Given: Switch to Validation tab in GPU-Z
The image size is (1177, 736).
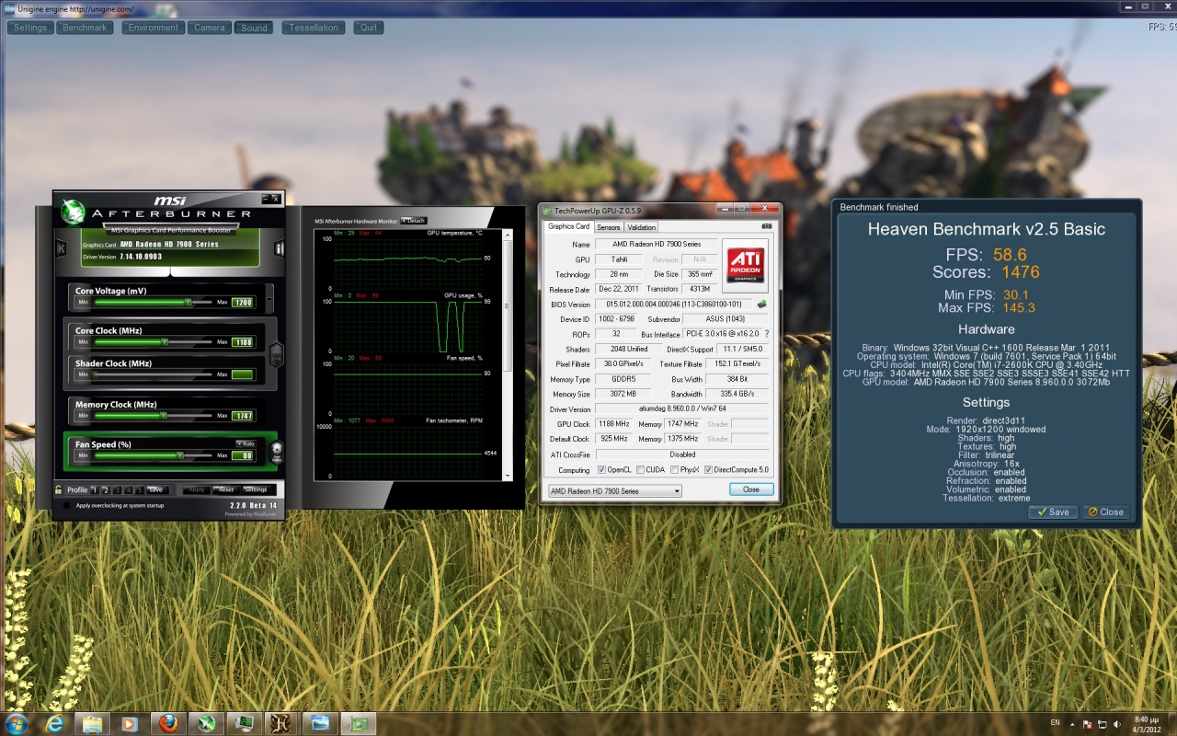Looking at the screenshot, I should click(642, 227).
